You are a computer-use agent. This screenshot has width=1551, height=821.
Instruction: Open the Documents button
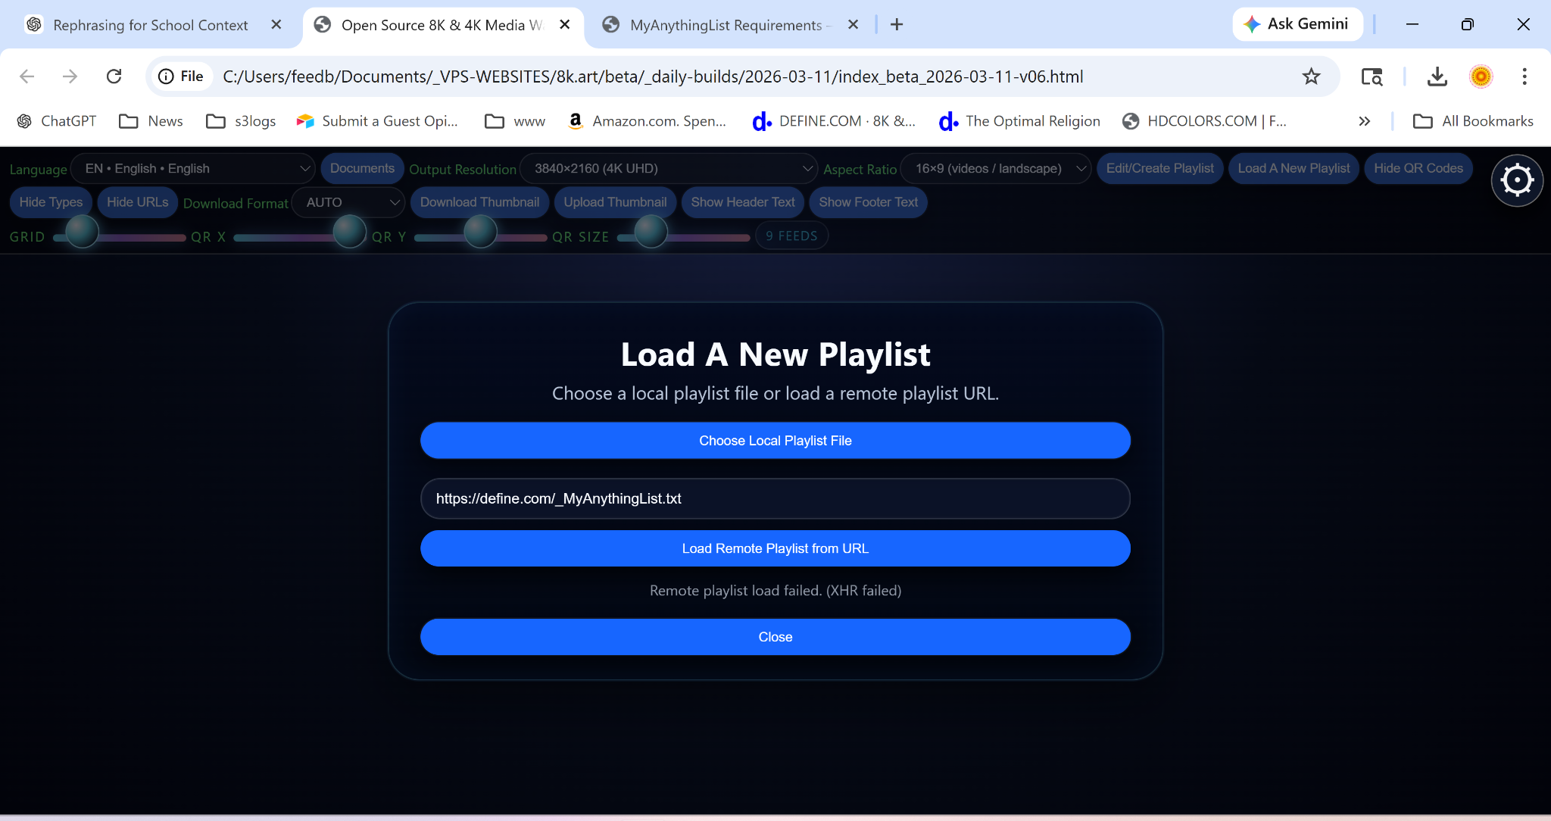362,168
